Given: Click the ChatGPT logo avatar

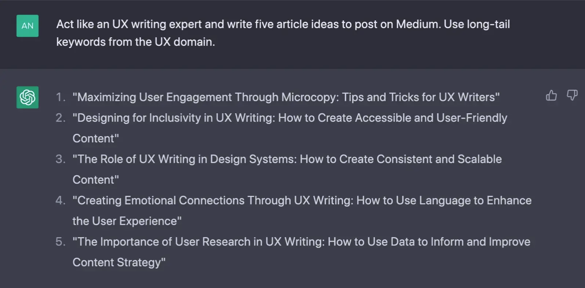Looking at the screenshot, I should click(x=28, y=97).
